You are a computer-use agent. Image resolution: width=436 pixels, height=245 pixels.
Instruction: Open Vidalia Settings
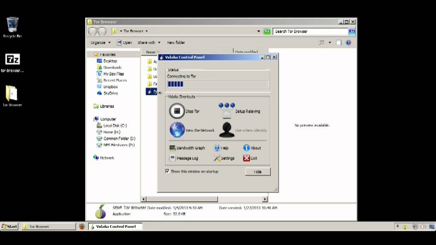(224, 158)
